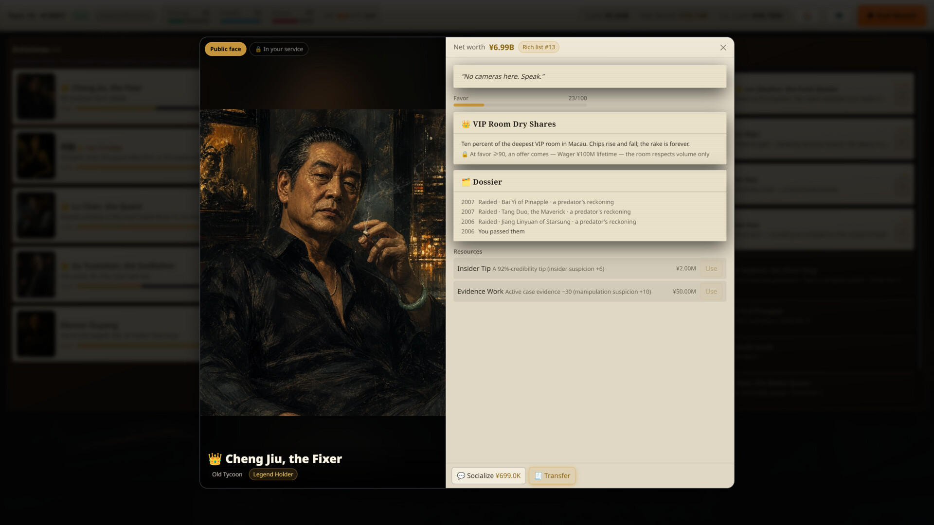
Task: Click the Ten percent of the deepest VIP room description
Action: click(x=575, y=144)
